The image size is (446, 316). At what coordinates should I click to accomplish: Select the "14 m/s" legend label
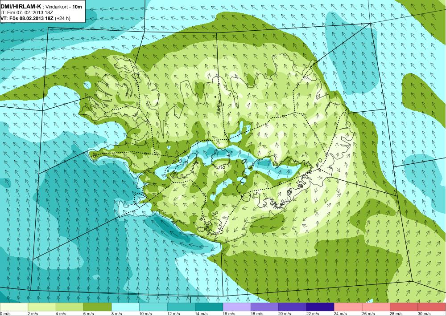click(202, 314)
